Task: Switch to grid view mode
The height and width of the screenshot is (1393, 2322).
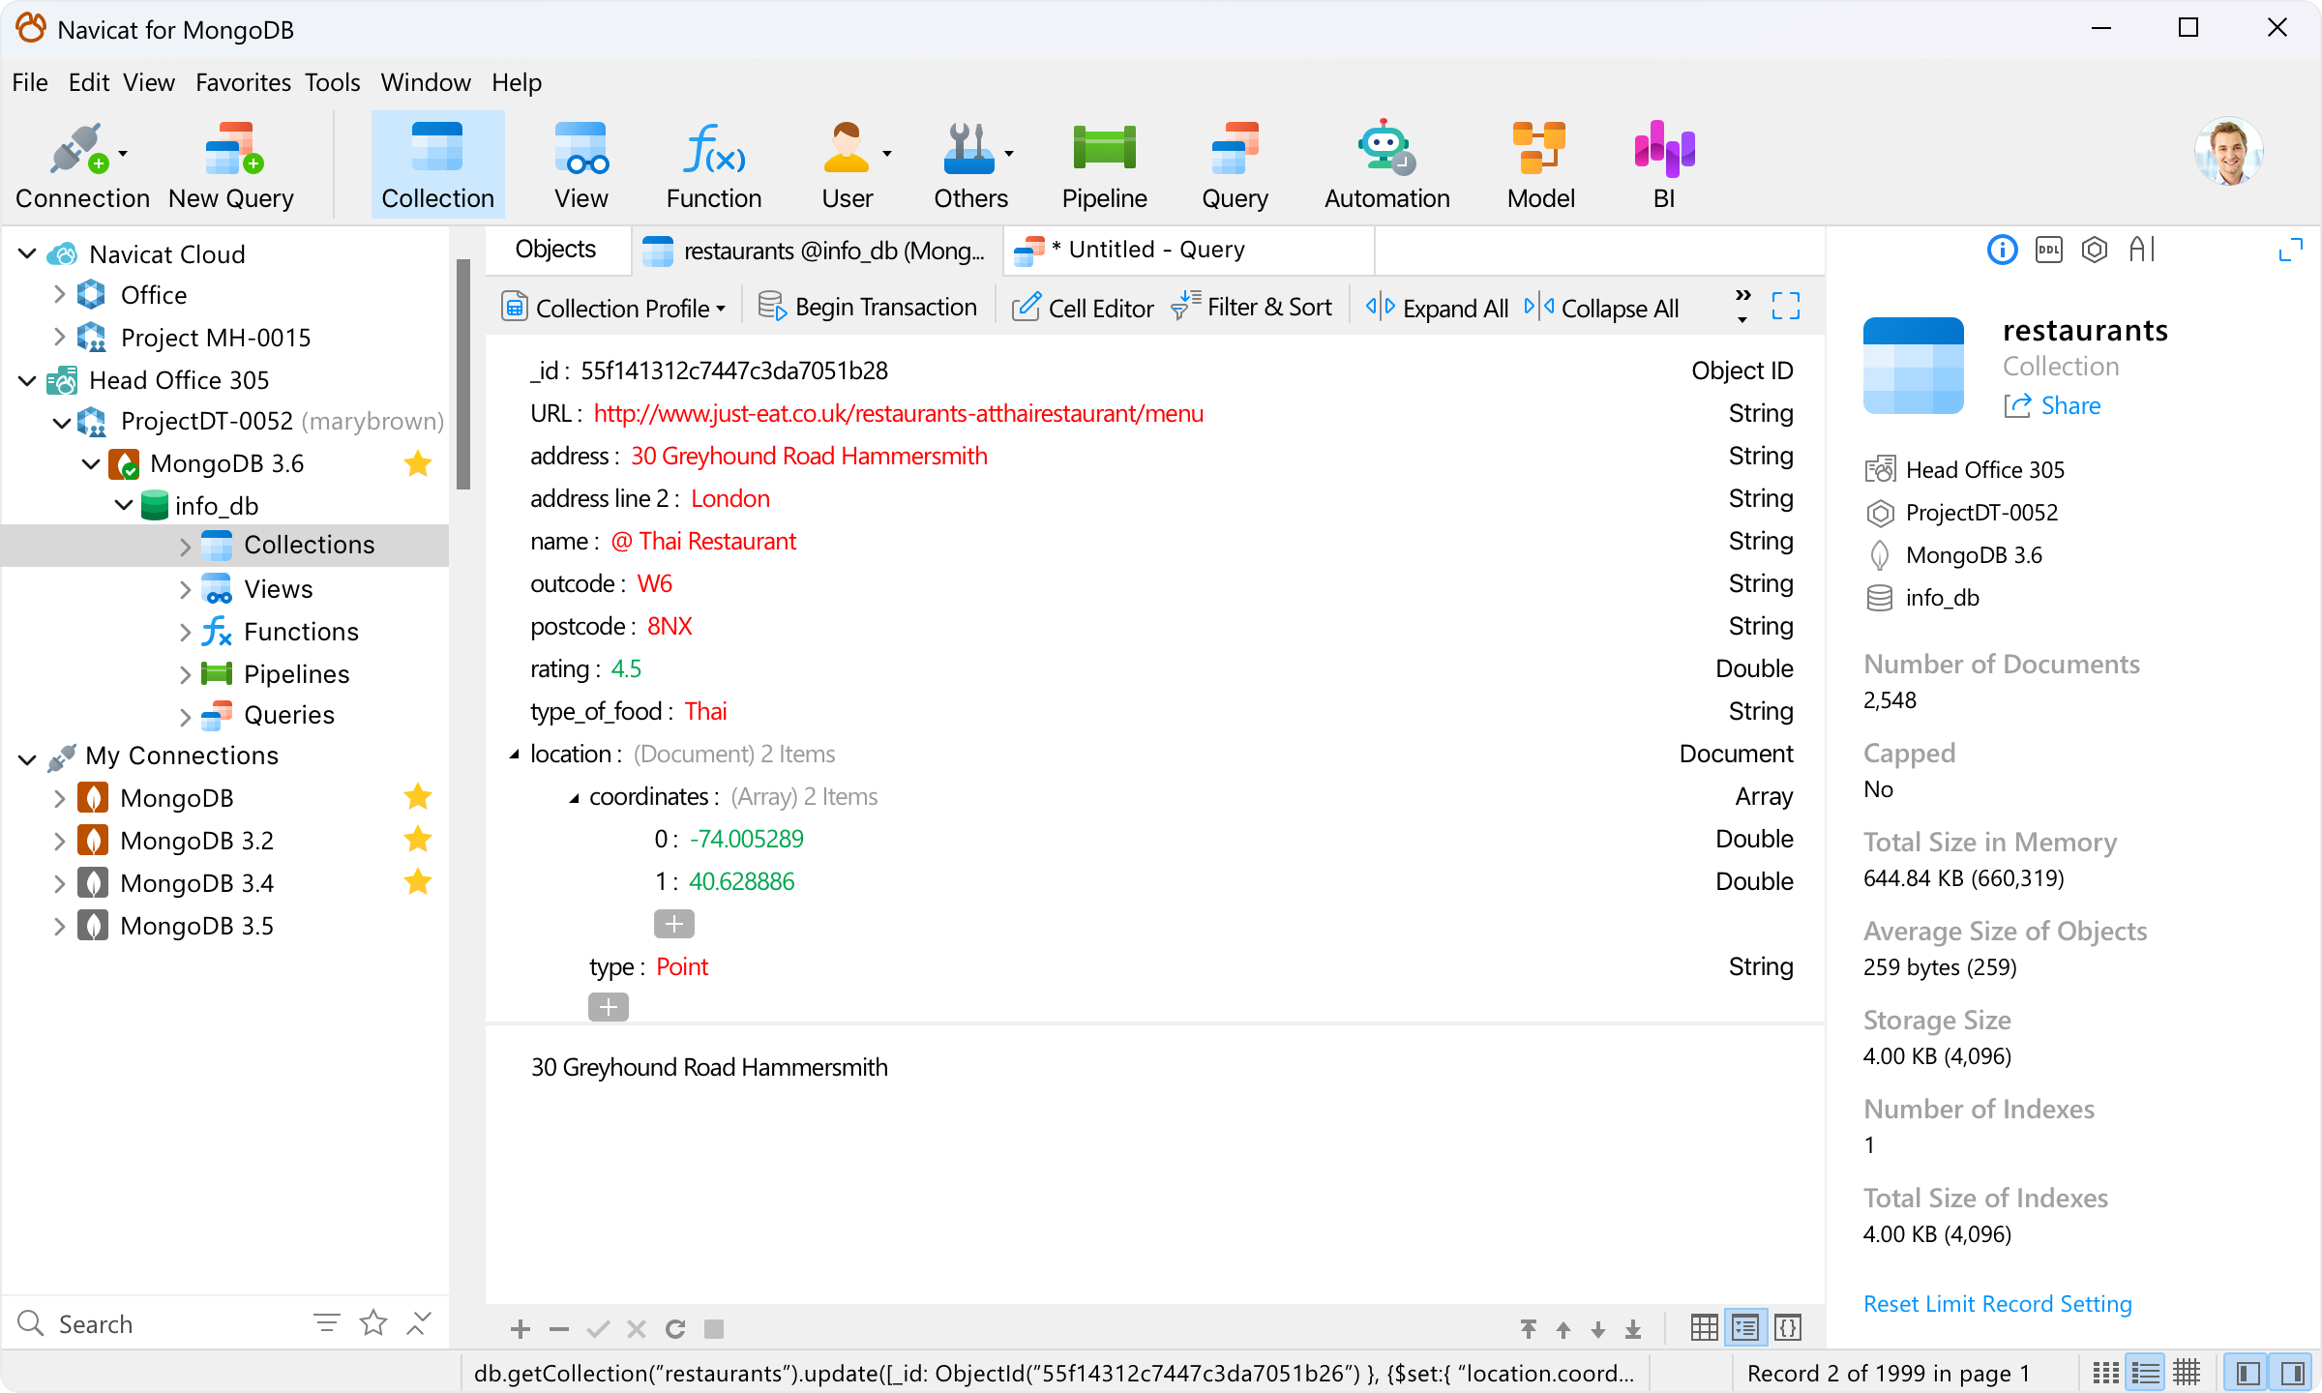Action: click(x=1704, y=1327)
